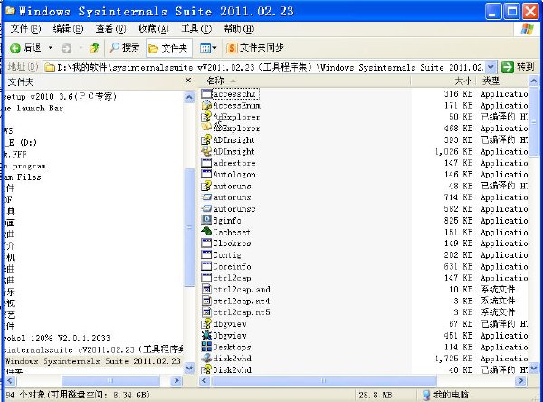Click the Forward arrow icon
Screen dimensions: 543x402
coord(66,48)
